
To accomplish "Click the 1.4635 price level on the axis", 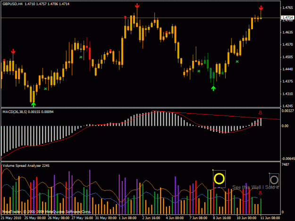I will tap(287, 33).
